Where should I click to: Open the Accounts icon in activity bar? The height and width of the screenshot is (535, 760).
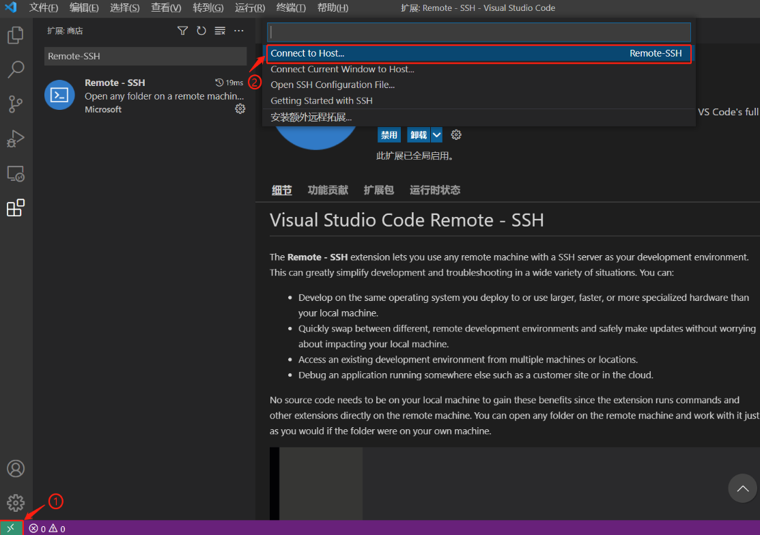(16, 468)
